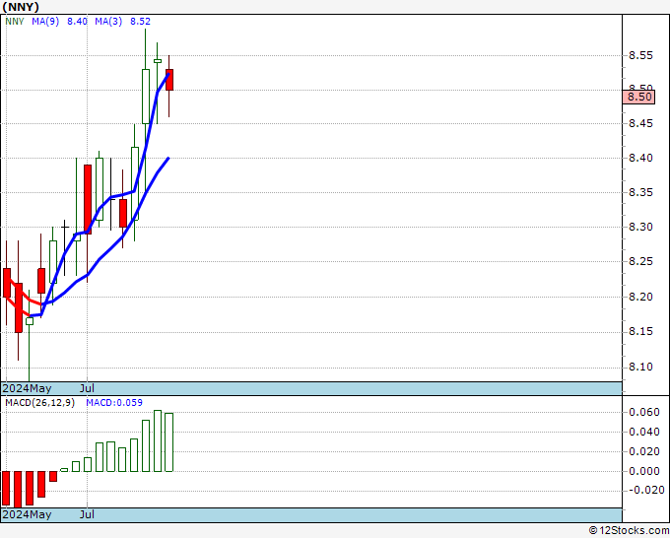Click the MA(9) value 8.40
Viewport: 670px width, 538px height.
pyautogui.click(x=77, y=22)
